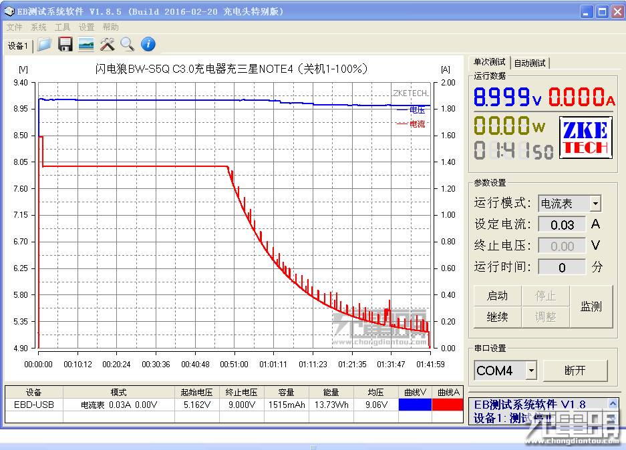This screenshot has width=626, height=450.
Task: Click the chart title text
Action: [x=231, y=69]
